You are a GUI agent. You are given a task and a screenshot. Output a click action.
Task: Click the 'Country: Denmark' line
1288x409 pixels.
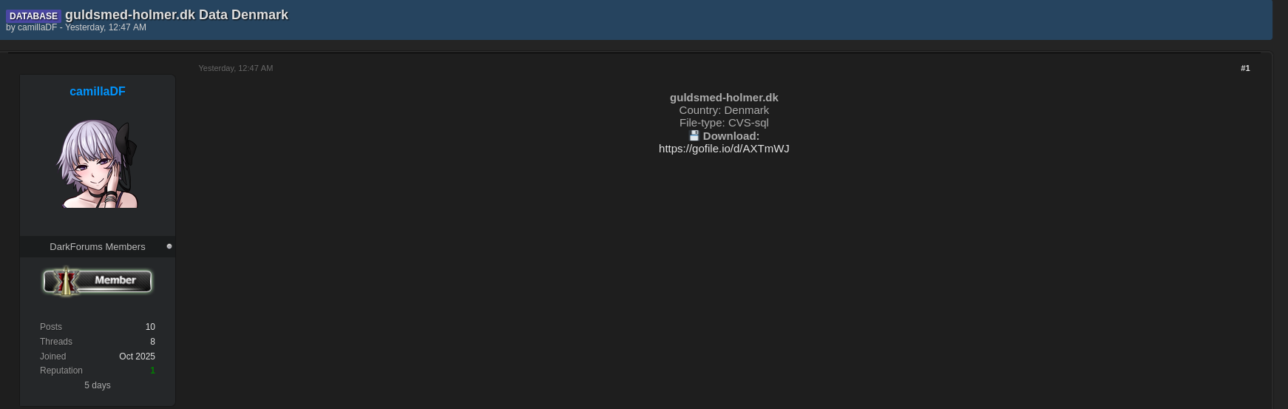(724, 110)
